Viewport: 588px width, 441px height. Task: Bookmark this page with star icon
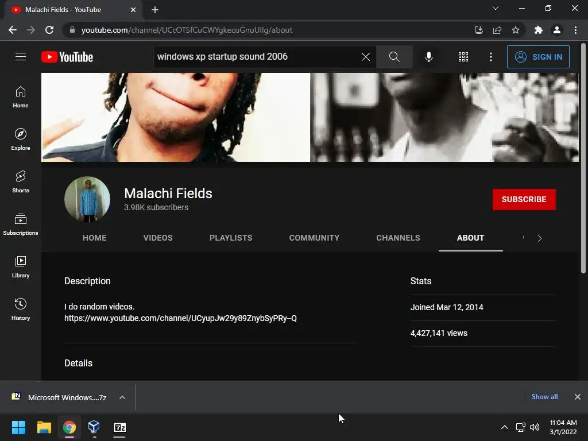(516, 30)
